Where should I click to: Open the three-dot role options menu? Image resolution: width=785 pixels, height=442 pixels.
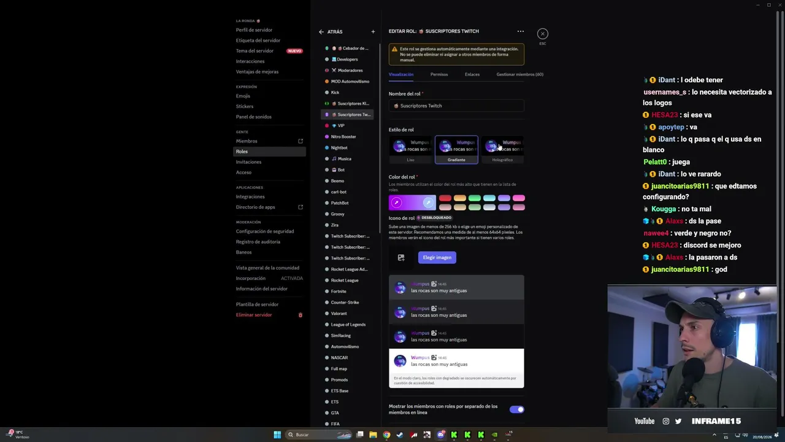click(x=521, y=31)
